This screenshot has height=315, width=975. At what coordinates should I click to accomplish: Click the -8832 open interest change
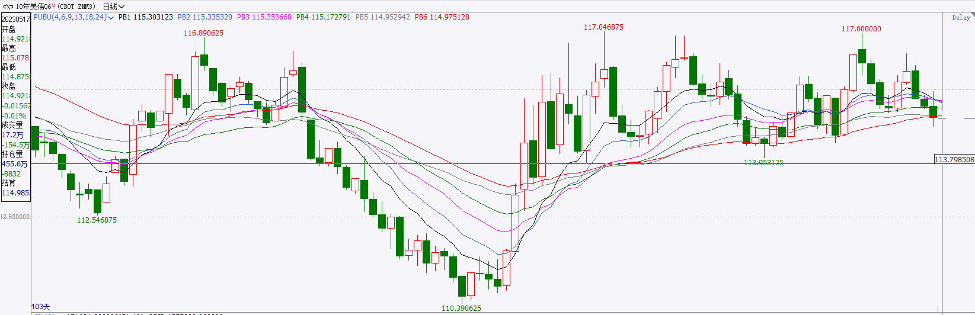click(11, 174)
